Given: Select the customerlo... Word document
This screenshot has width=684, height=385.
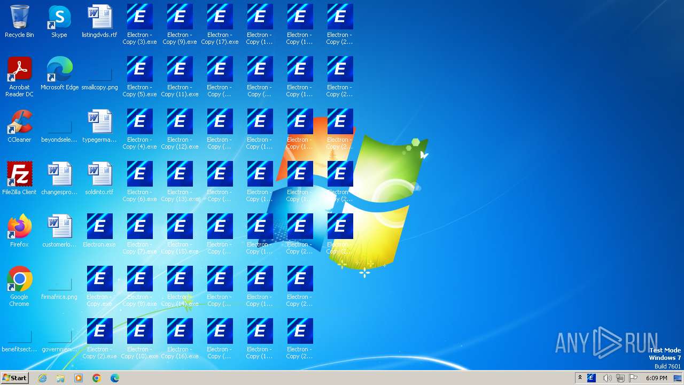Looking at the screenshot, I should tap(59, 231).
